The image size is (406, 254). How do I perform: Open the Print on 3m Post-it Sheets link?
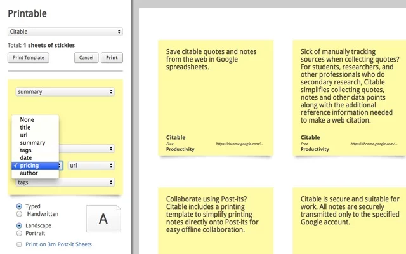(58, 244)
